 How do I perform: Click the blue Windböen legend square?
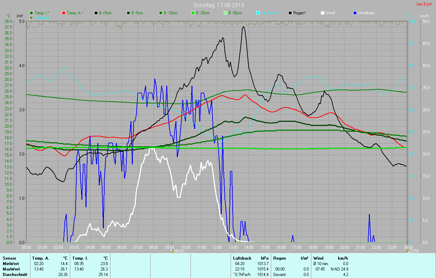[x=355, y=13]
